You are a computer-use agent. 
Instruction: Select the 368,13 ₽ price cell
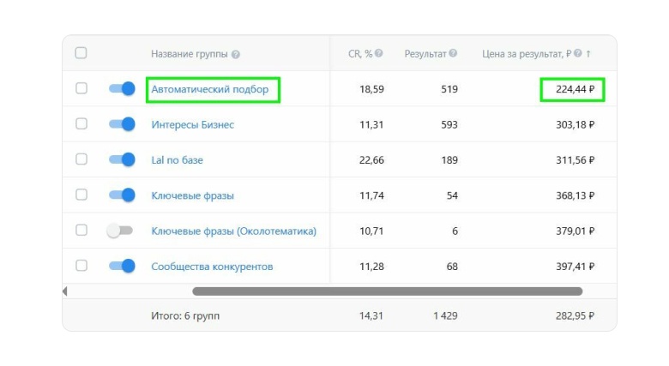click(575, 195)
